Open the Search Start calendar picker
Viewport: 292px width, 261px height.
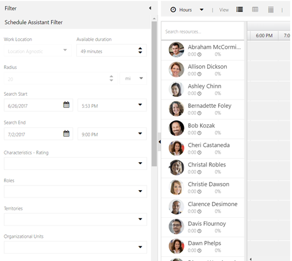pos(67,105)
